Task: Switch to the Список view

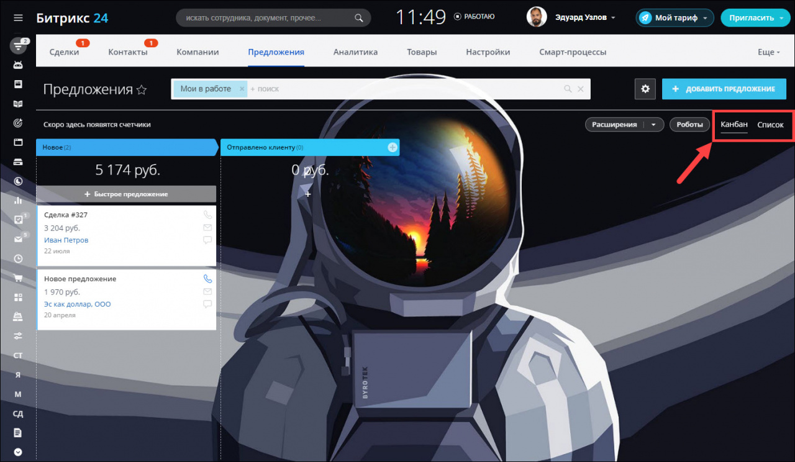Action: tap(770, 125)
